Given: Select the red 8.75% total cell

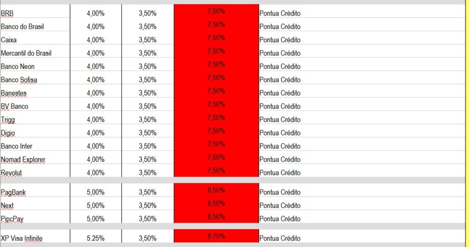Looking at the screenshot, I should (216, 236).
